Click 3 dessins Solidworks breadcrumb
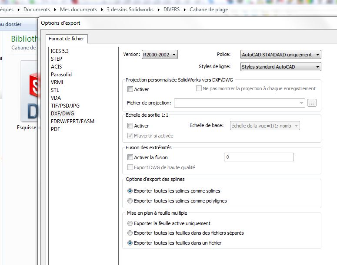This screenshot has width=337, height=265. (130, 10)
